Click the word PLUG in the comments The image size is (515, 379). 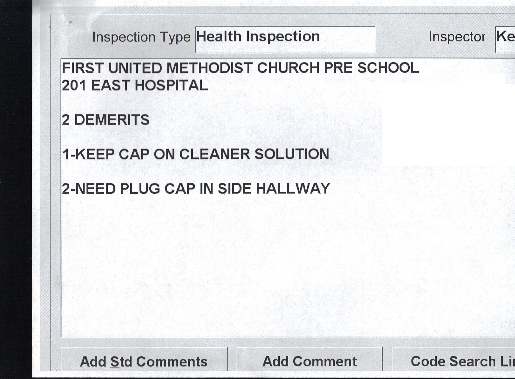[140, 189]
